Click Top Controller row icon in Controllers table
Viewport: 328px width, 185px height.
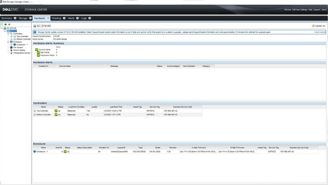(35, 111)
